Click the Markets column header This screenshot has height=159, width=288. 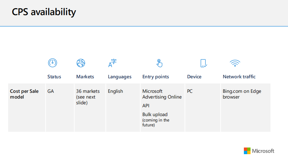[85, 77]
